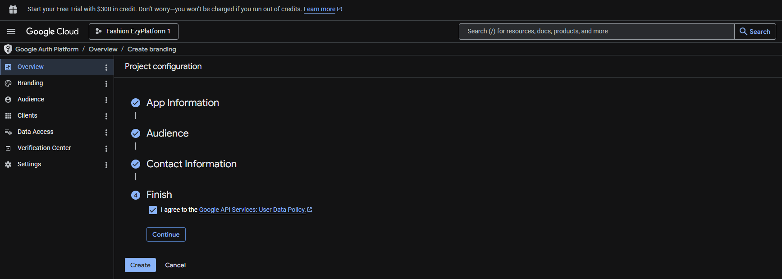
Task: Select the Overview sidebar item
Action: 31,67
